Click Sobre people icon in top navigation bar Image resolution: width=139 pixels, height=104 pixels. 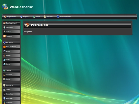point(34,17)
